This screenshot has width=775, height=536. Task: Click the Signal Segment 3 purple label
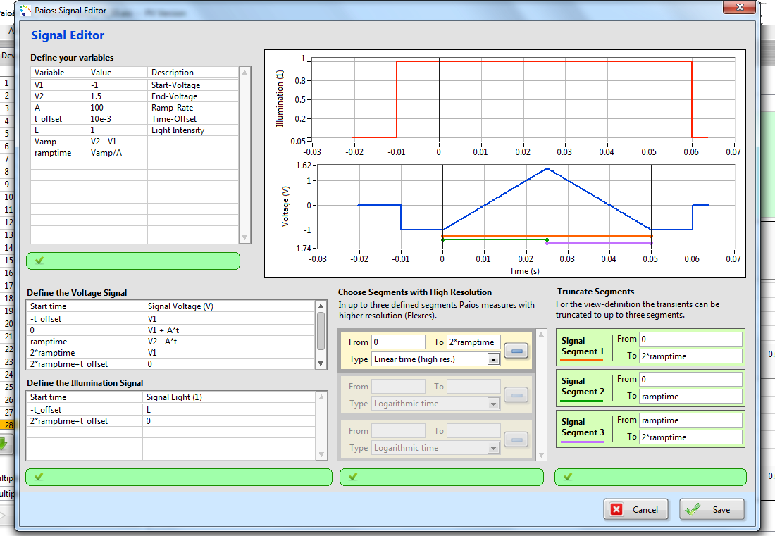pos(582,428)
